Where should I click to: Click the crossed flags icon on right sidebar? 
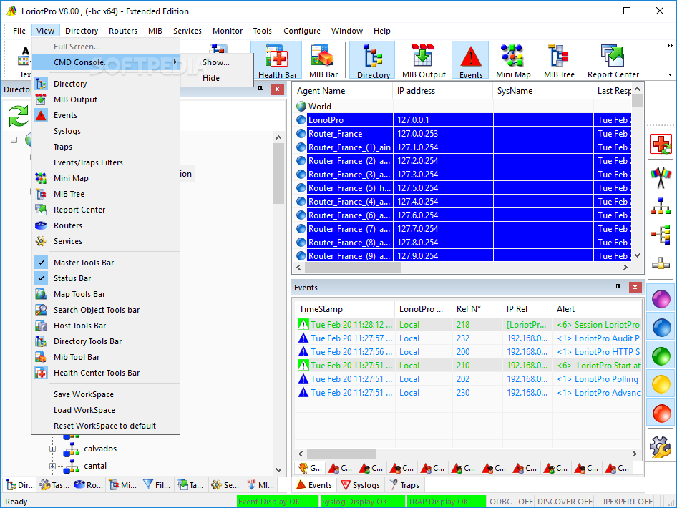[x=661, y=177]
